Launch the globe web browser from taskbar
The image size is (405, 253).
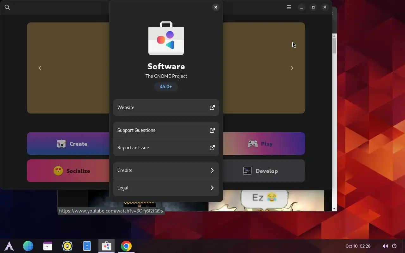tap(28, 246)
